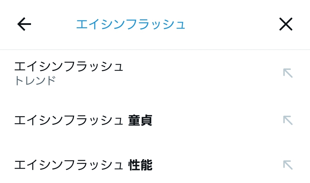Click the arrow icon beside the 性能 suggestion
The width and height of the screenshot is (310, 183).
[288, 165]
